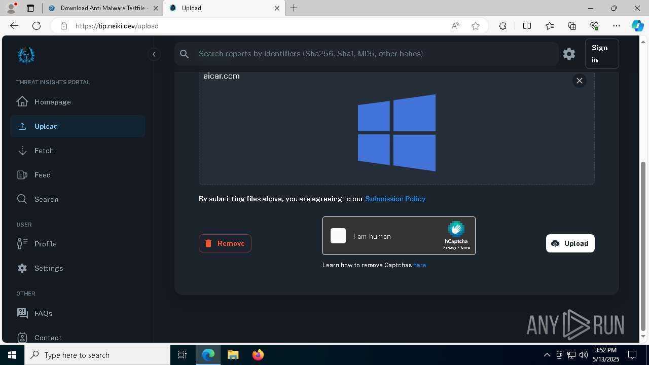Open Settings in the sidebar
The height and width of the screenshot is (365, 649).
(x=78, y=268)
